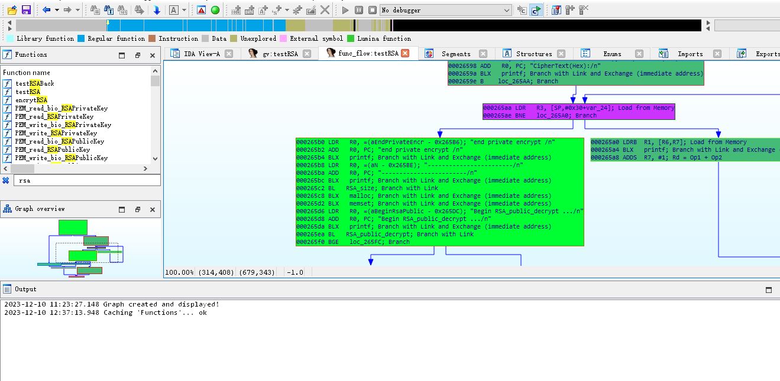Switch to the IDA View-A tab
780x381 pixels.
(x=202, y=54)
